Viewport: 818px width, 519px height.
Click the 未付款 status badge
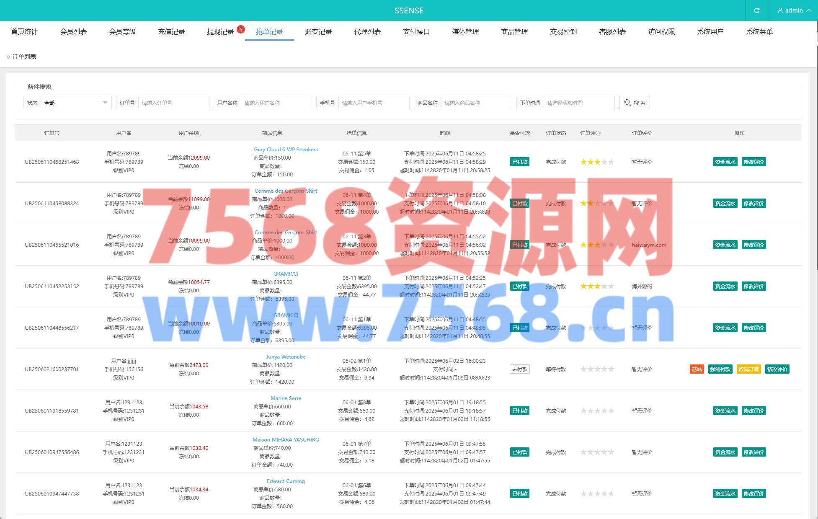[519, 369]
